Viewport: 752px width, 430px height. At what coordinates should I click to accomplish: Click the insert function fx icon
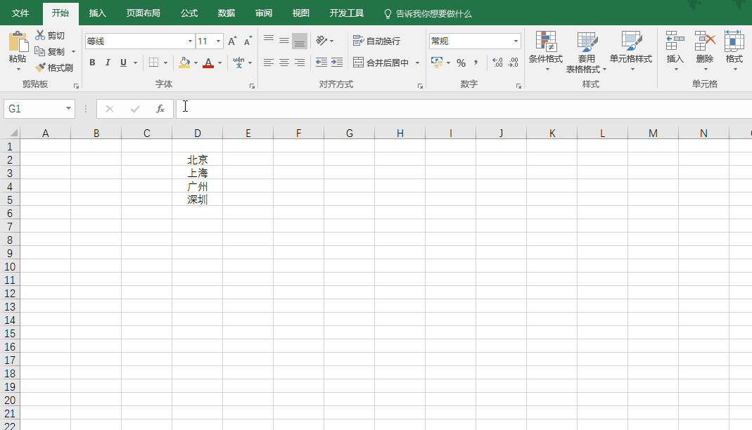[x=160, y=109]
